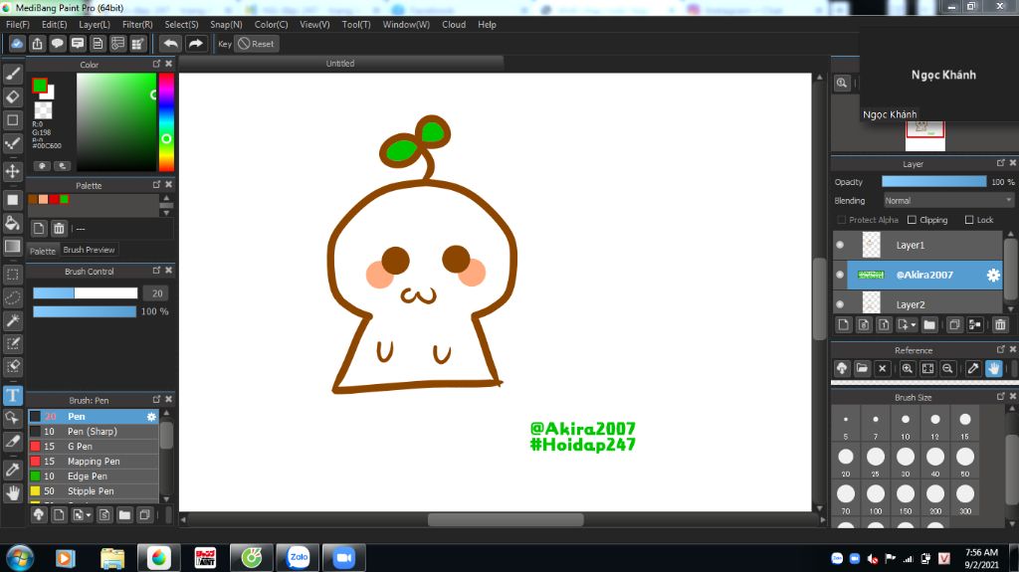Enable the Lock checkbox
Image resolution: width=1019 pixels, height=572 pixels.
coord(969,220)
